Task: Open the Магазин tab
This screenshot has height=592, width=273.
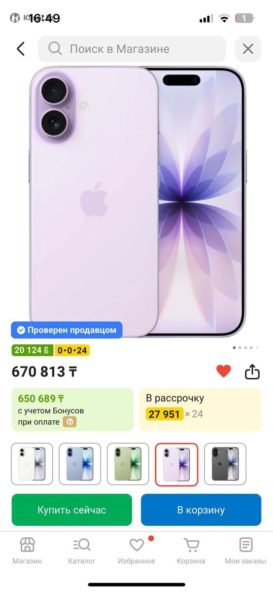Action: (27, 551)
